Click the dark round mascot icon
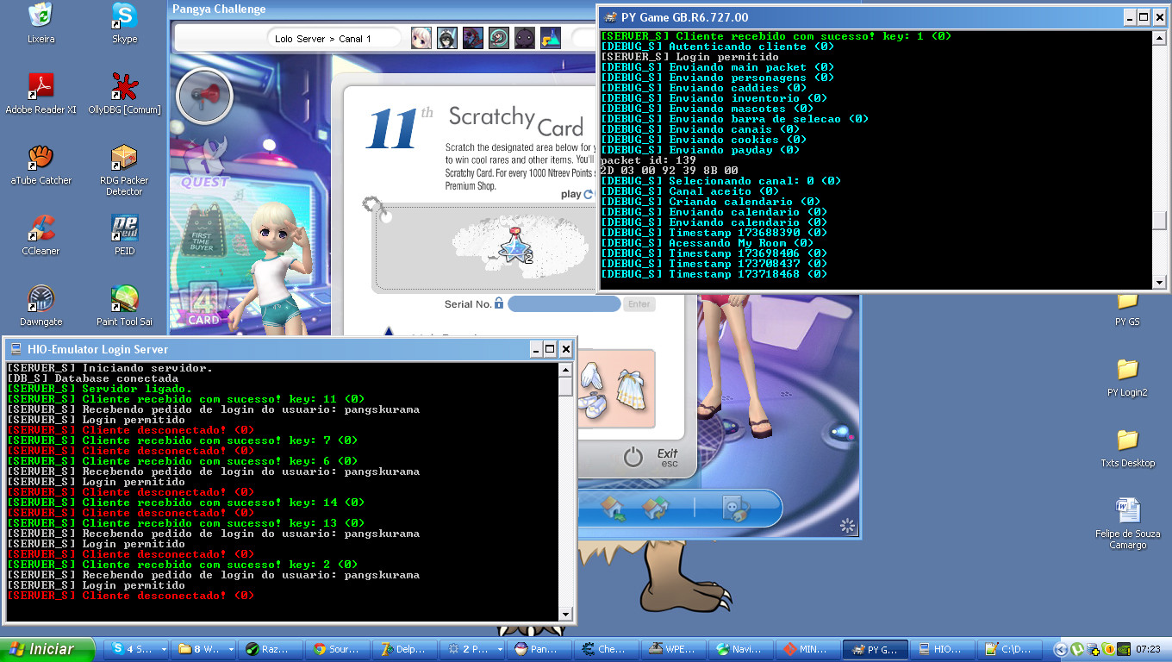Viewport: 1172px width, 662px height. [x=524, y=38]
